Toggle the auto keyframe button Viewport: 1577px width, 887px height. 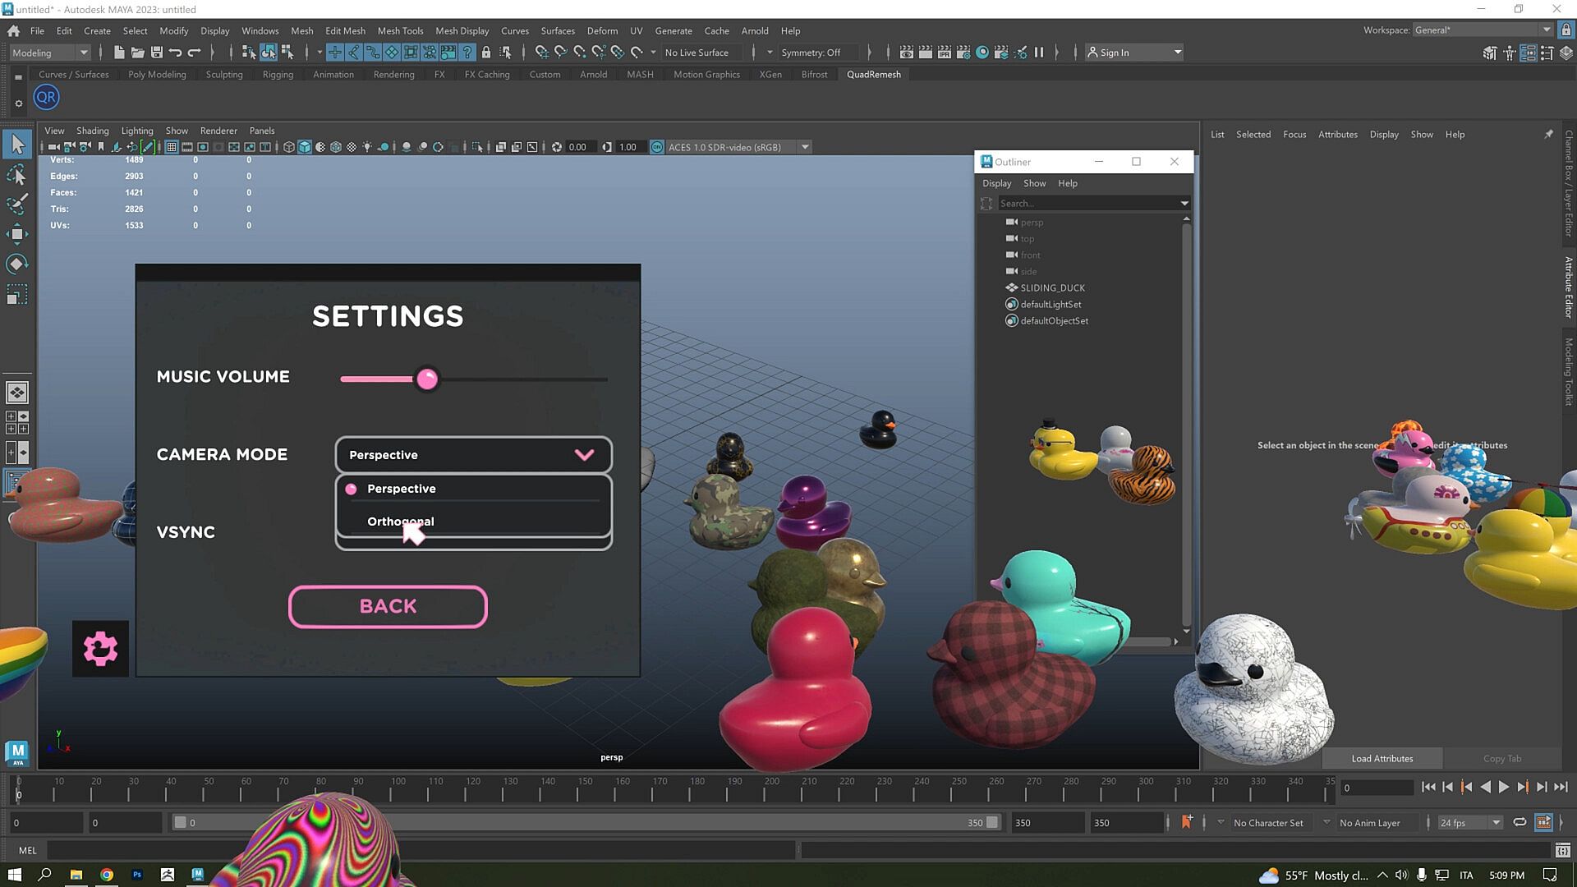point(1187,822)
